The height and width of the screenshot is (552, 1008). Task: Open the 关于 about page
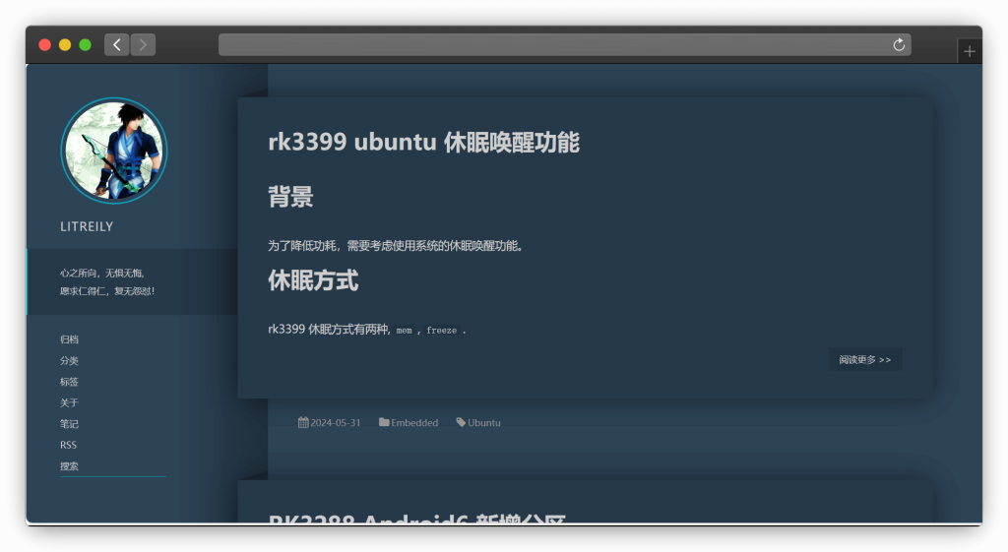(69, 403)
